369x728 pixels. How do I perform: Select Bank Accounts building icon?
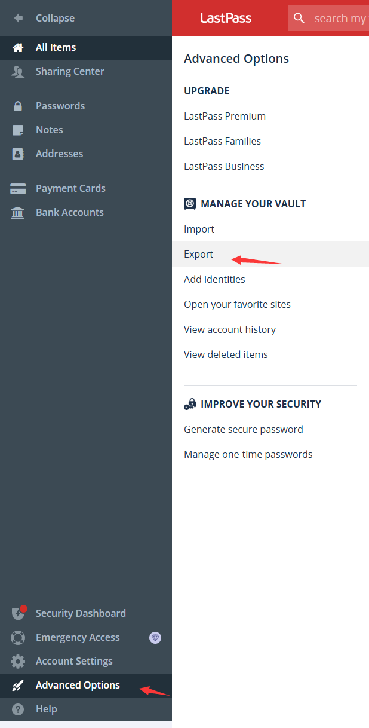[18, 212]
